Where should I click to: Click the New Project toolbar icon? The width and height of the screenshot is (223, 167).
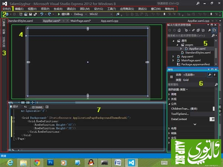click(x=21, y=14)
